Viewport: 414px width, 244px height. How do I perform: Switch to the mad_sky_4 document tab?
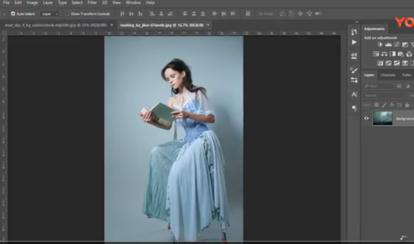tap(56, 25)
